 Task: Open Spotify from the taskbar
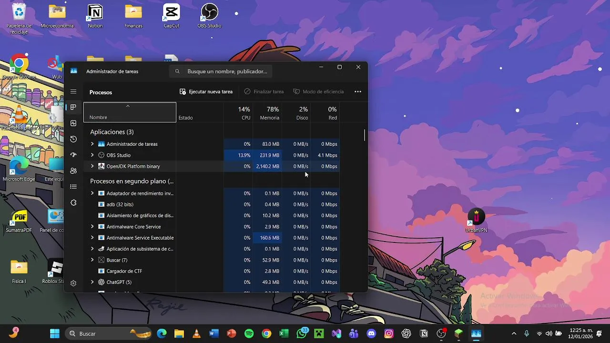249,333
